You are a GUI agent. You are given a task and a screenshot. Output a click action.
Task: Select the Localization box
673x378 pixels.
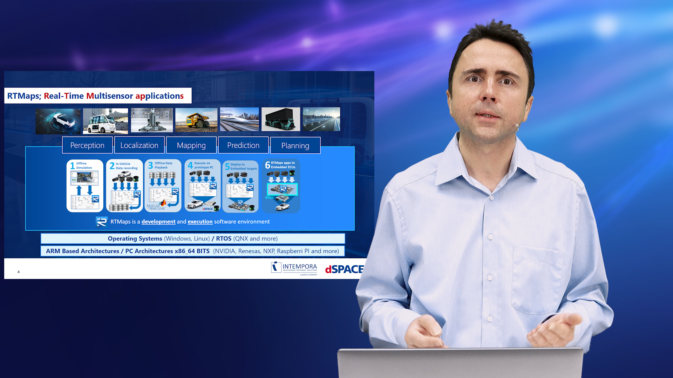139,145
